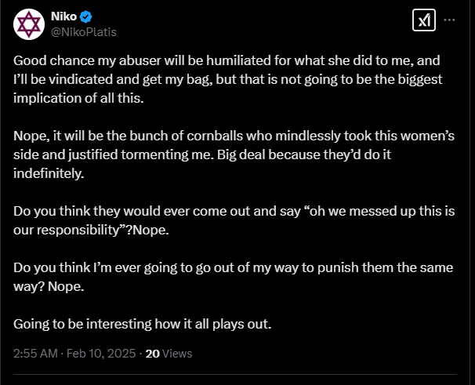Click the 2:55 AM timestamp
The width and height of the screenshot is (475, 385).
[35, 354]
